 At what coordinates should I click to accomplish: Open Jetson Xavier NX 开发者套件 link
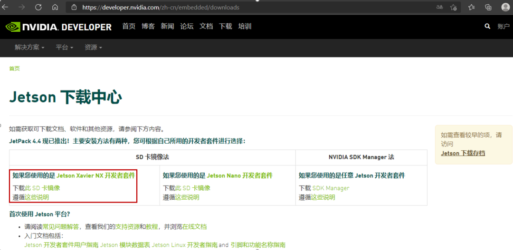tap(96, 176)
